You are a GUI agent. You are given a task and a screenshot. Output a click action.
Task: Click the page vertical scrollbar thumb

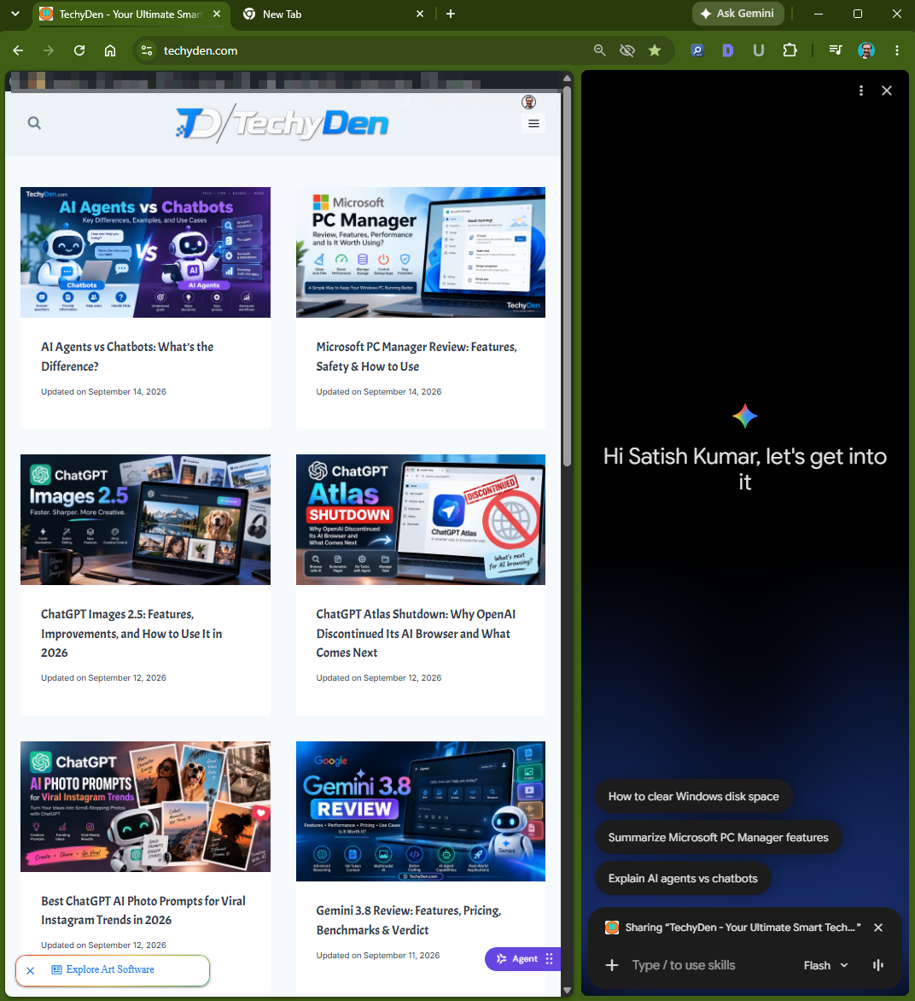568,274
